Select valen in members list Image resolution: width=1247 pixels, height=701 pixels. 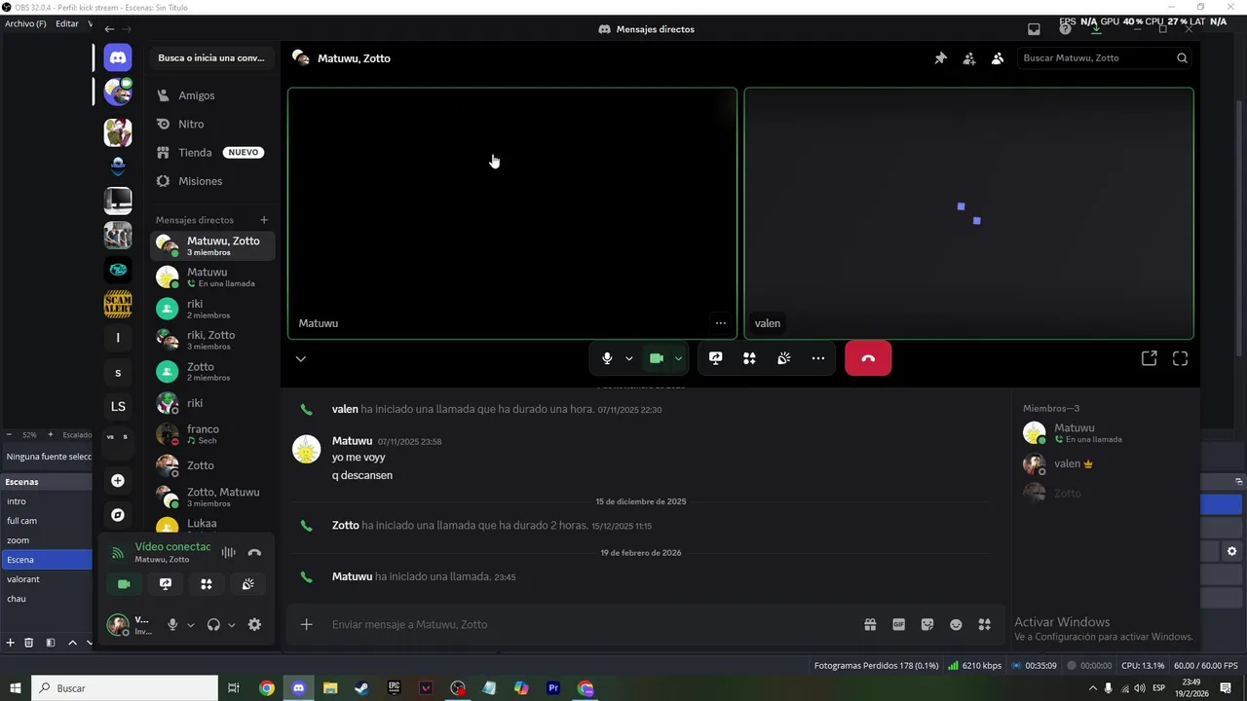coord(1103,464)
